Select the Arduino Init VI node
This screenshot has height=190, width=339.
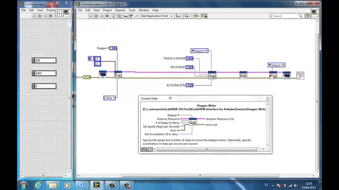(103, 74)
